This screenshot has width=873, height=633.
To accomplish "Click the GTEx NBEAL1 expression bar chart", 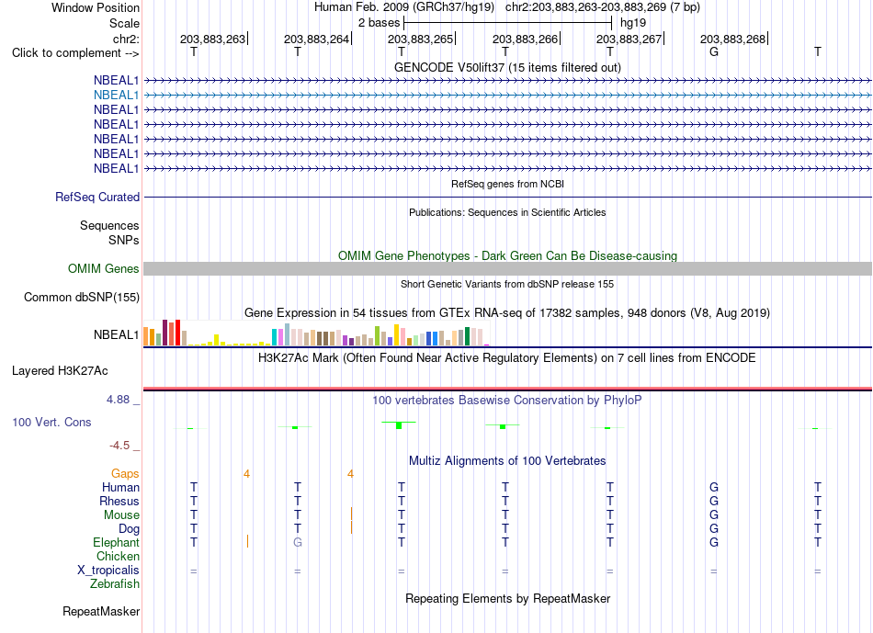I will [316, 333].
